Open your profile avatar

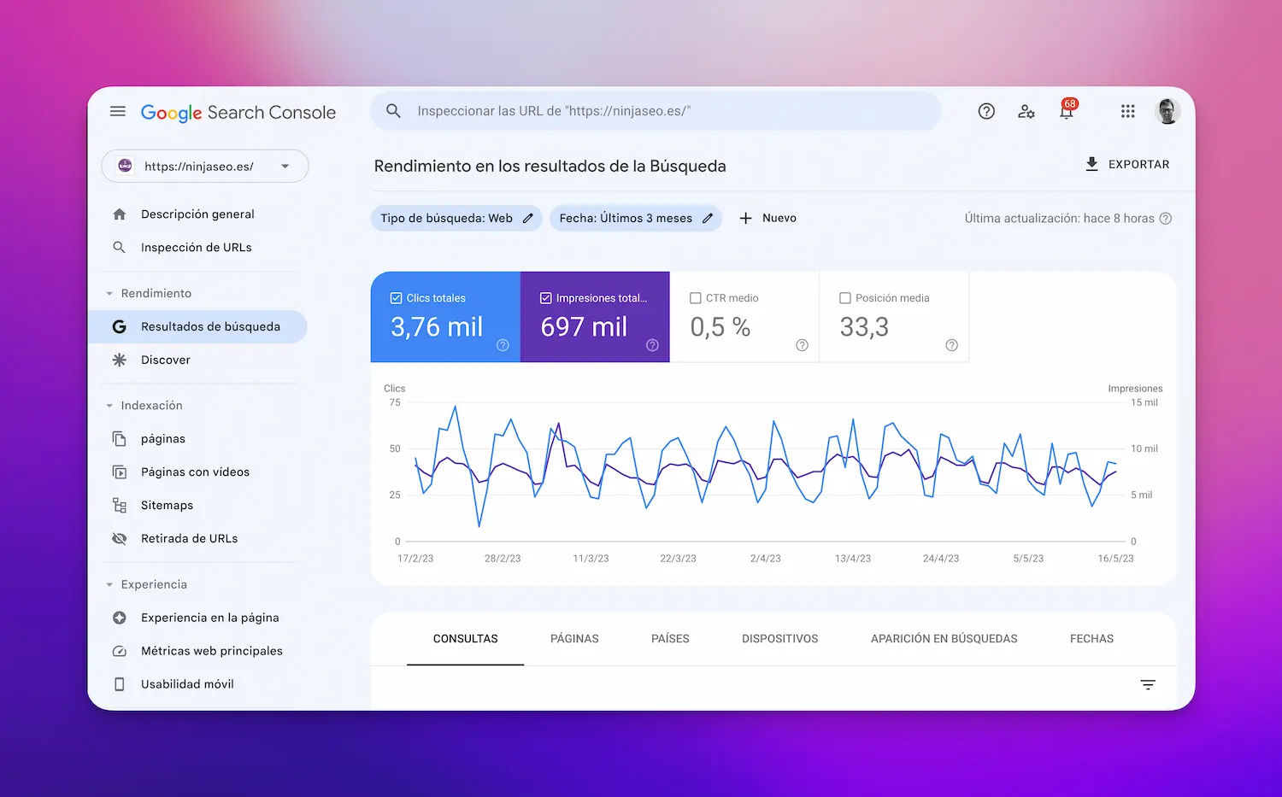pyautogui.click(x=1167, y=111)
